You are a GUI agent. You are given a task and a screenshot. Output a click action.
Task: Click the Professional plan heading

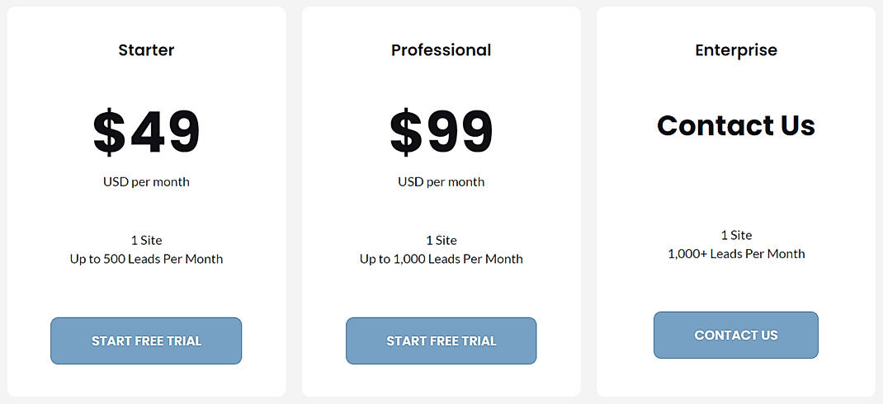[x=441, y=50]
